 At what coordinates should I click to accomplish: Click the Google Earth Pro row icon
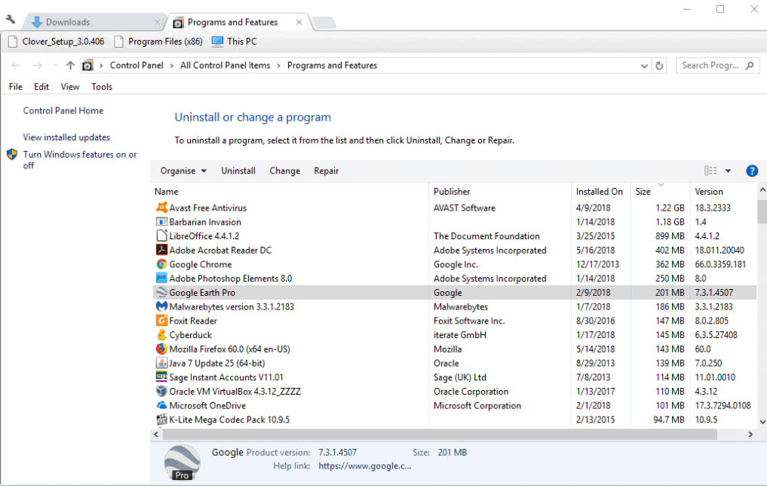click(161, 292)
